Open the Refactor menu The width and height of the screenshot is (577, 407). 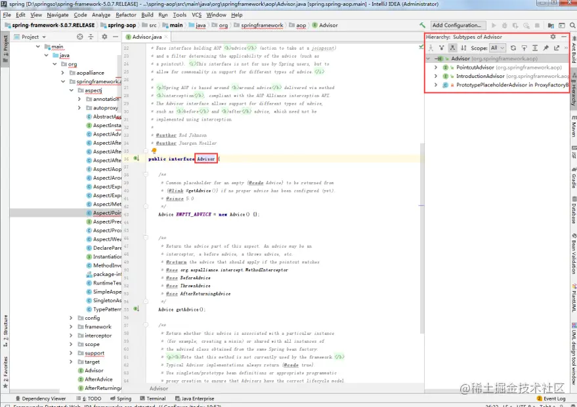click(x=126, y=14)
